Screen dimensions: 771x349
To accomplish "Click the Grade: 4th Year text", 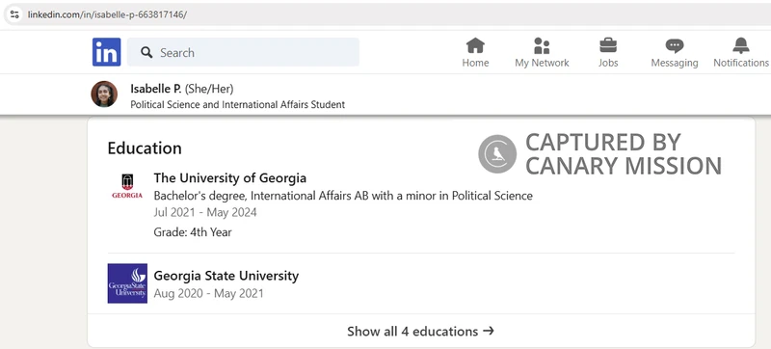I will (193, 232).
